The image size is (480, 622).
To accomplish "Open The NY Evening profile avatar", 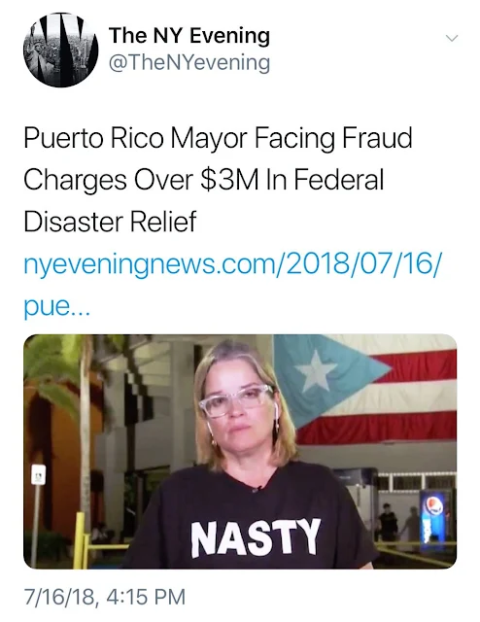I will coord(60,50).
